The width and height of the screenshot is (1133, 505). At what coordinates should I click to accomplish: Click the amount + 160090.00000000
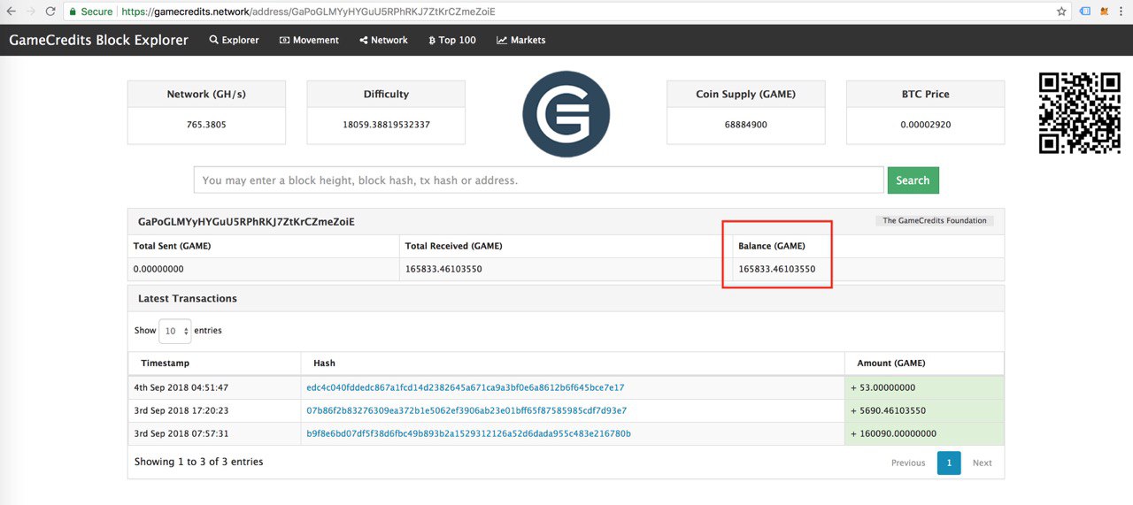click(894, 433)
